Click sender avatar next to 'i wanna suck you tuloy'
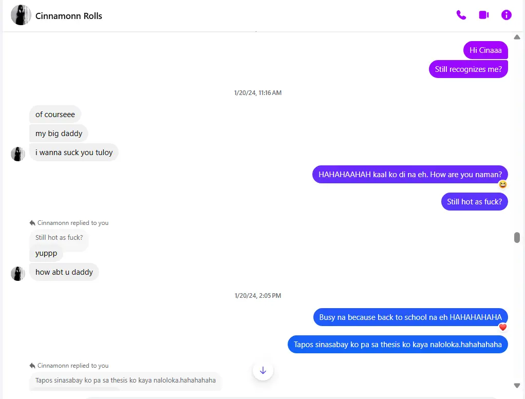The width and height of the screenshot is (525, 399). coord(18,154)
